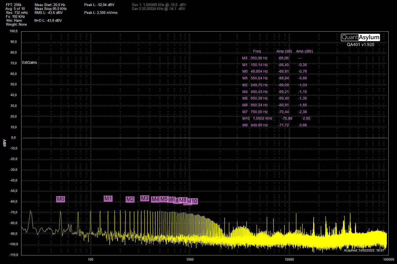Image resolution: width=397 pixels, height=264 pixels.
Task: Click the M2 marker flag
Action: pos(130,200)
